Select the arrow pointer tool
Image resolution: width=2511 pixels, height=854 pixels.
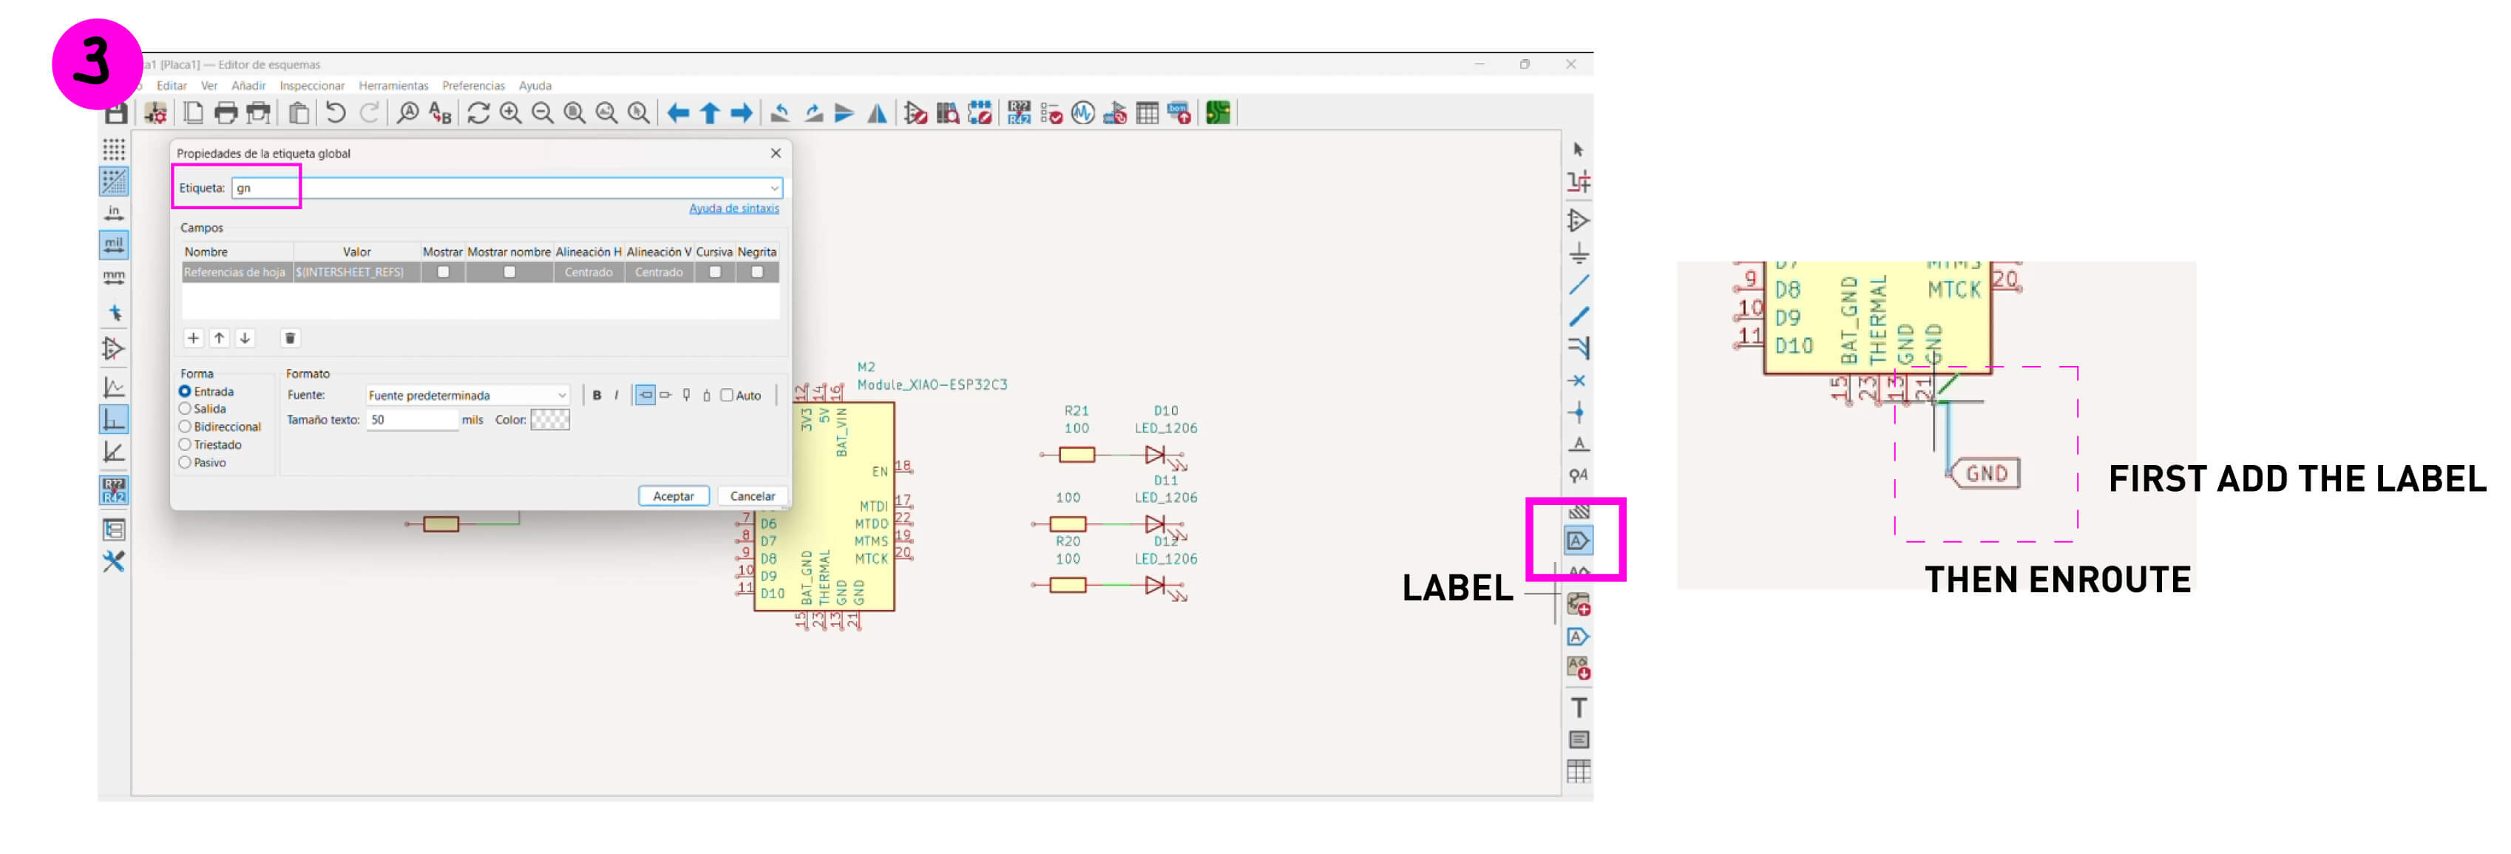[x=1578, y=149]
